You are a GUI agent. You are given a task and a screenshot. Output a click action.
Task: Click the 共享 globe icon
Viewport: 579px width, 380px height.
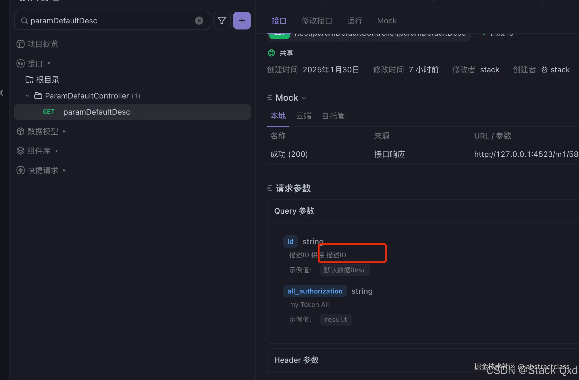[271, 53]
